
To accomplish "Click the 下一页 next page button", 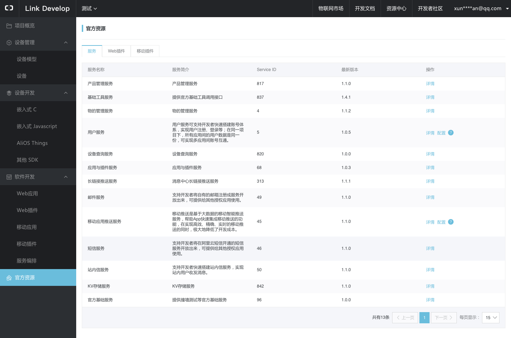I will pos(444,318).
